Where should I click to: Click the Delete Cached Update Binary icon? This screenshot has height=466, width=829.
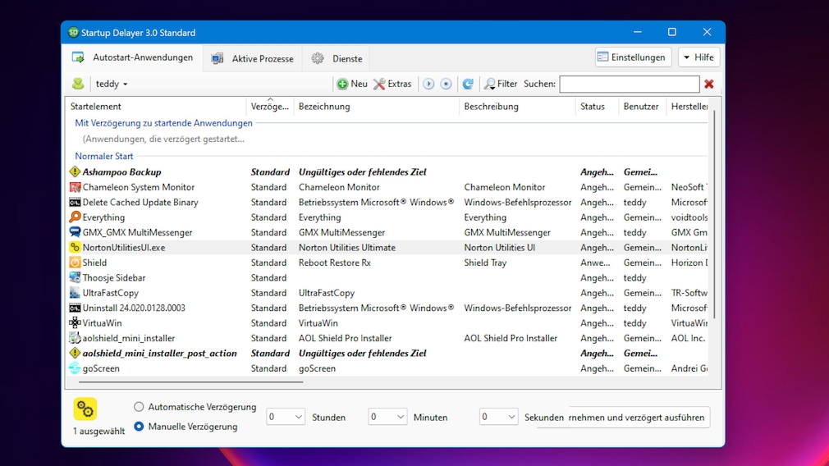pyautogui.click(x=75, y=203)
